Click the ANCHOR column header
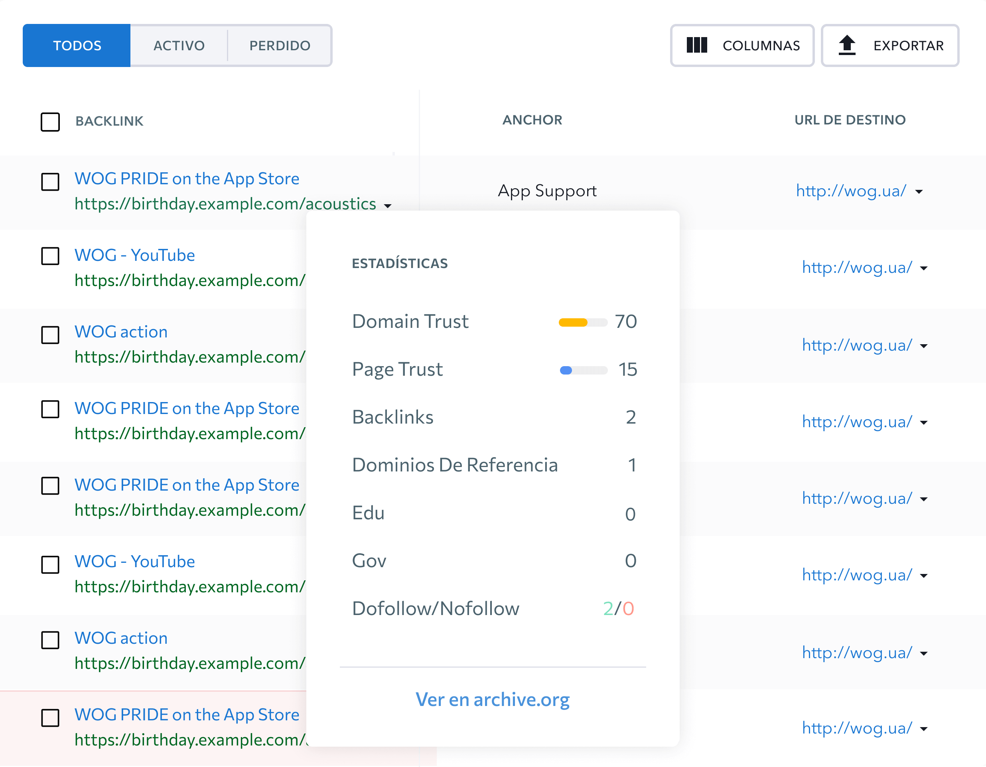The height and width of the screenshot is (767, 986). tap(532, 120)
